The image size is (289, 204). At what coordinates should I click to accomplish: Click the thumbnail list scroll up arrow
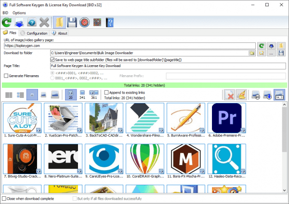pos(284,105)
